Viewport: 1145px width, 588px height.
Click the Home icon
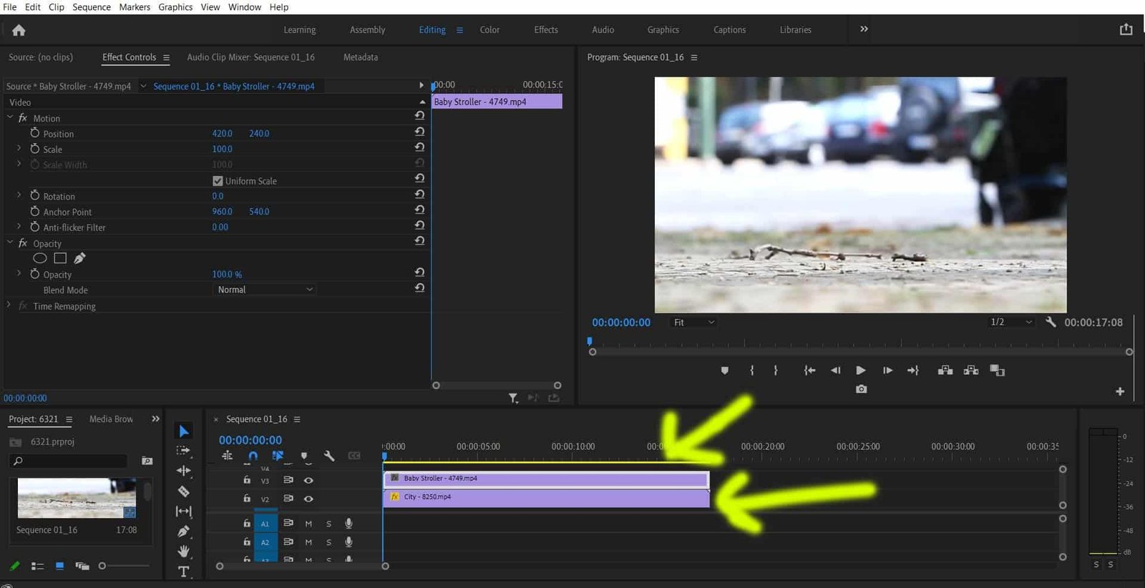tap(19, 30)
